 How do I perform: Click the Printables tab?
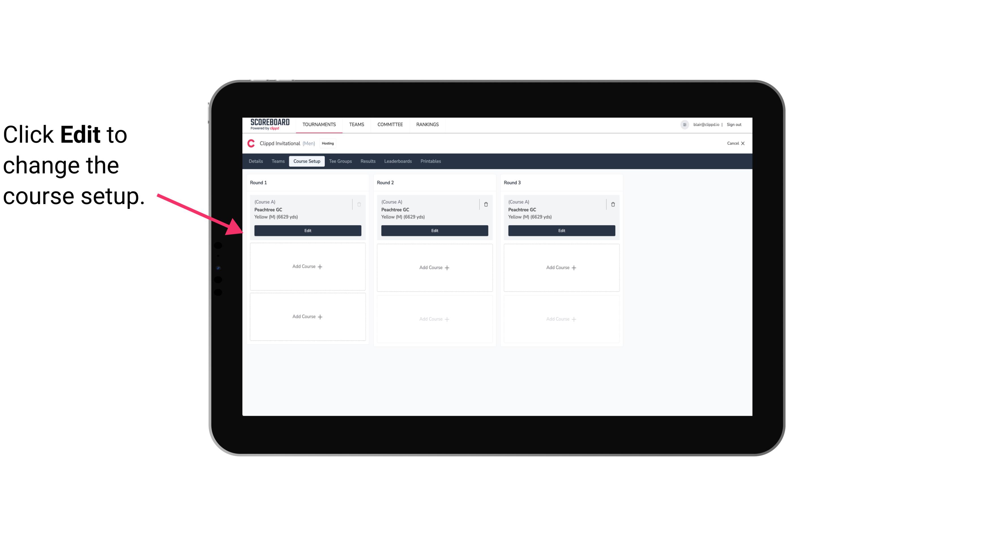point(431,161)
